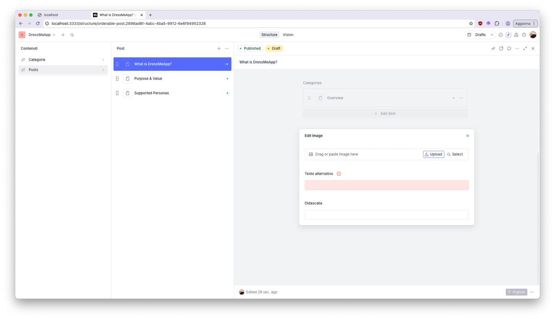Open the comments icon in the document pane
Image resolution: width=555 pixels, height=319 pixels.
(x=509, y=48)
